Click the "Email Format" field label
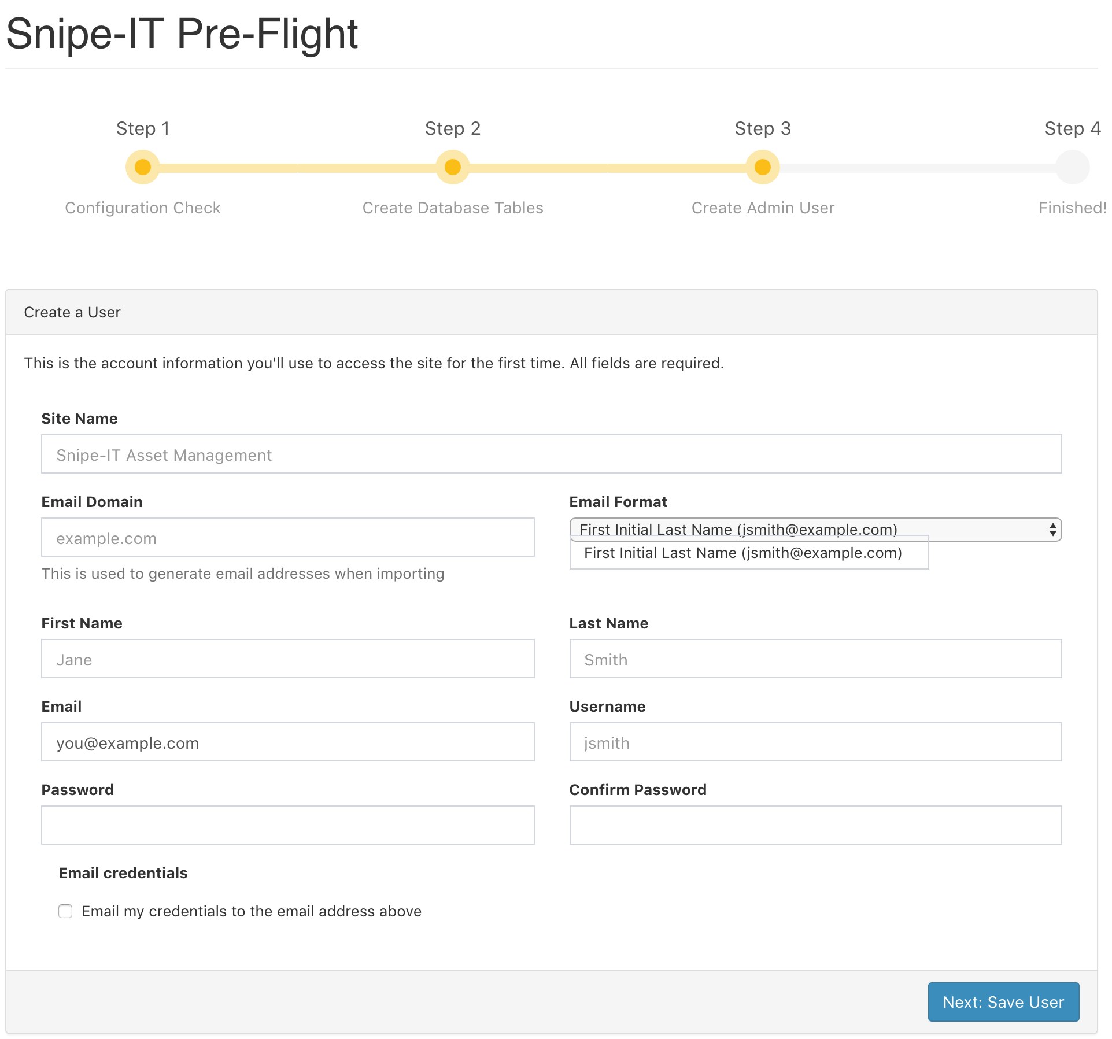Viewport: 1112px width, 1039px height. tap(618, 502)
